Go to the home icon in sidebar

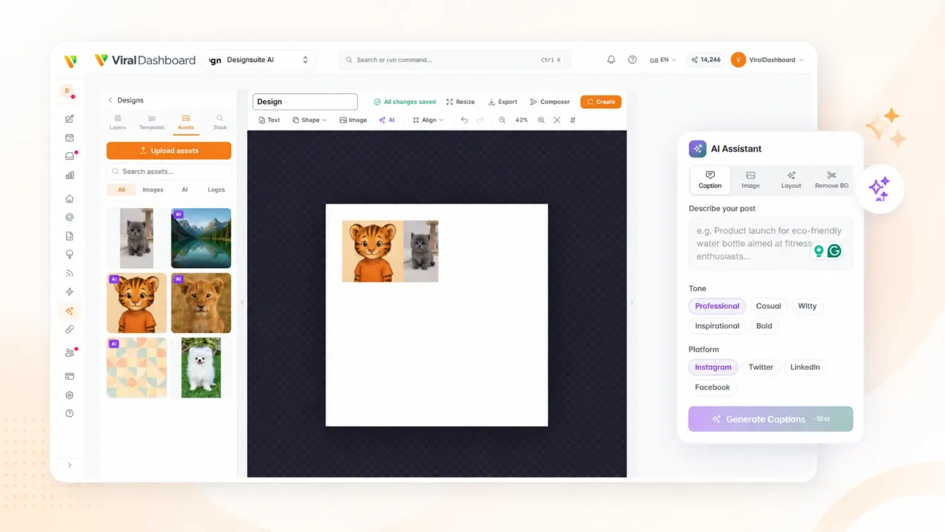click(70, 198)
